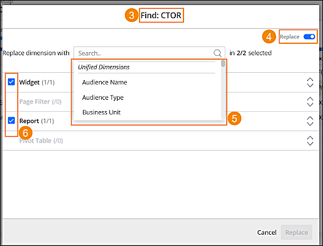This screenshot has width=323, height=246.
Task: Click the Page Filter (/0) label
Action: click(40, 102)
